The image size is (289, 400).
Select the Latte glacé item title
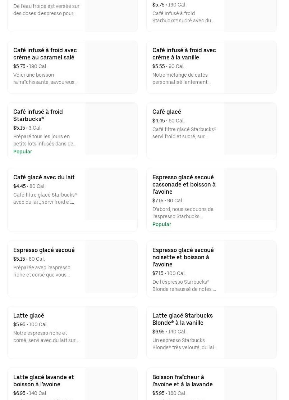click(x=29, y=315)
